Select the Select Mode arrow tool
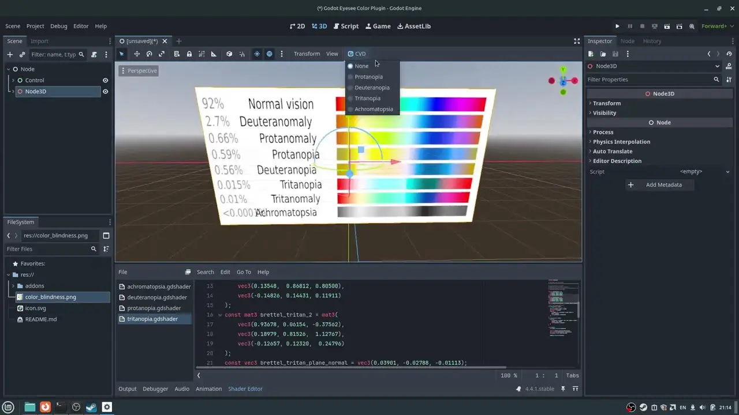 [122, 54]
